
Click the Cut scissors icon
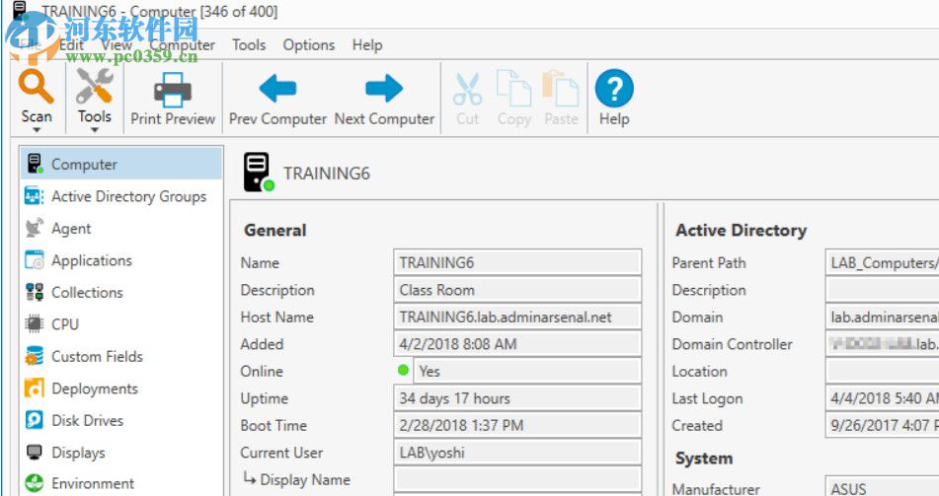pyautogui.click(x=467, y=90)
